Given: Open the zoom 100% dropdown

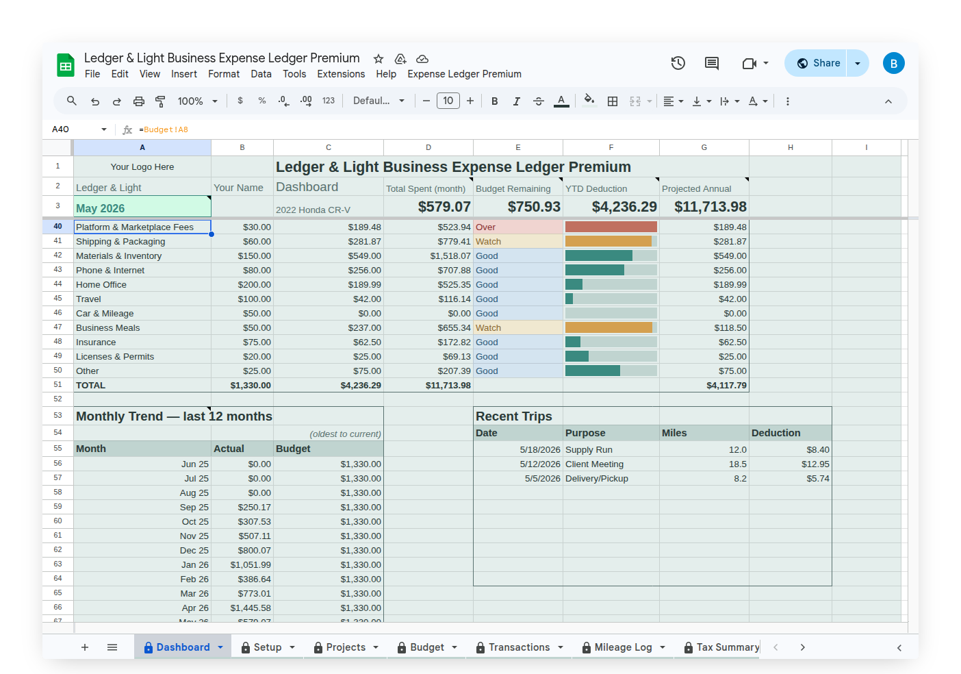Looking at the screenshot, I should click(x=197, y=101).
